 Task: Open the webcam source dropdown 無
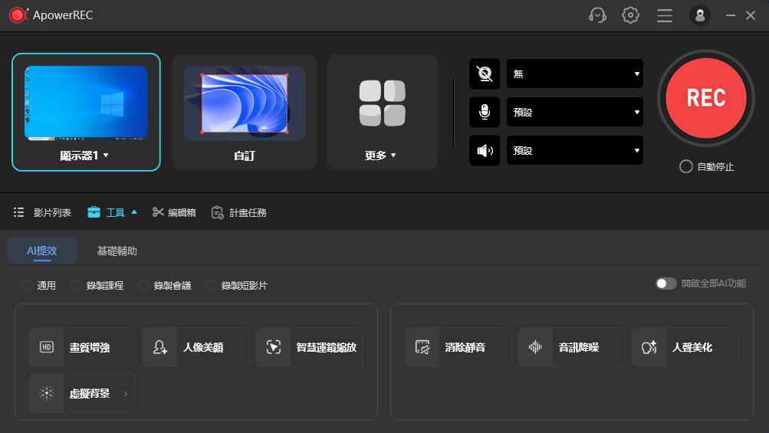tap(575, 74)
